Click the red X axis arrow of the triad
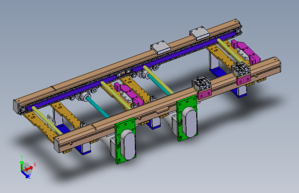 pos(28,169)
